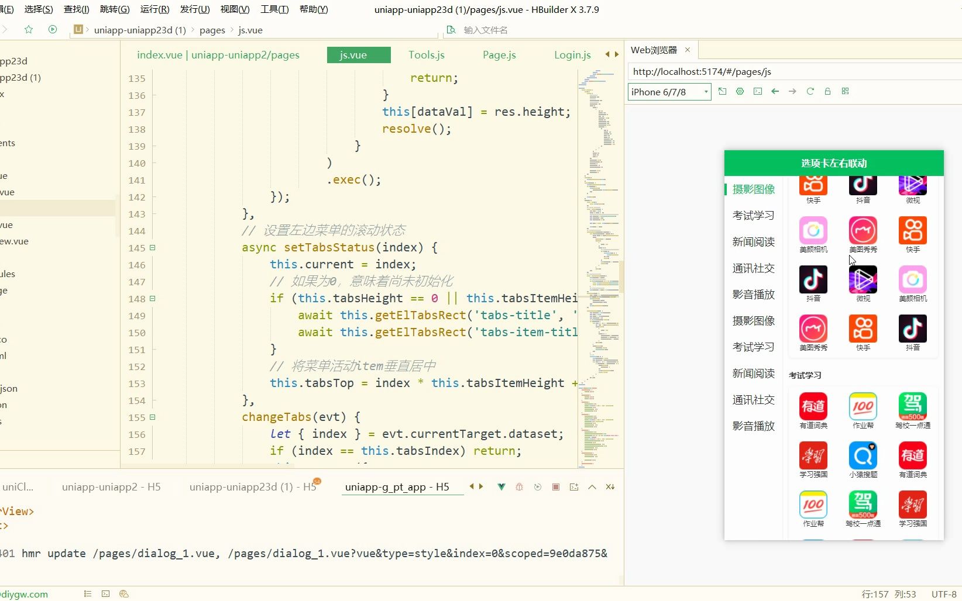Image resolution: width=962 pixels, height=601 pixels.
Task: Click 有道词典 app icon under 考试学习 heading
Action: 813,406
